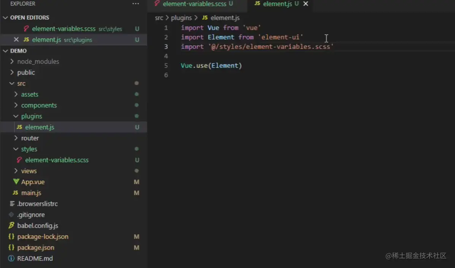Viewport: 455px width, 268px height.
Task: Open element-variables.scss under styles folder
Action: pyautogui.click(x=73, y=160)
